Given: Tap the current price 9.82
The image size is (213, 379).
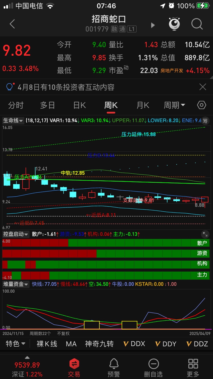Looking at the screenshot, I should pos(17,50).
